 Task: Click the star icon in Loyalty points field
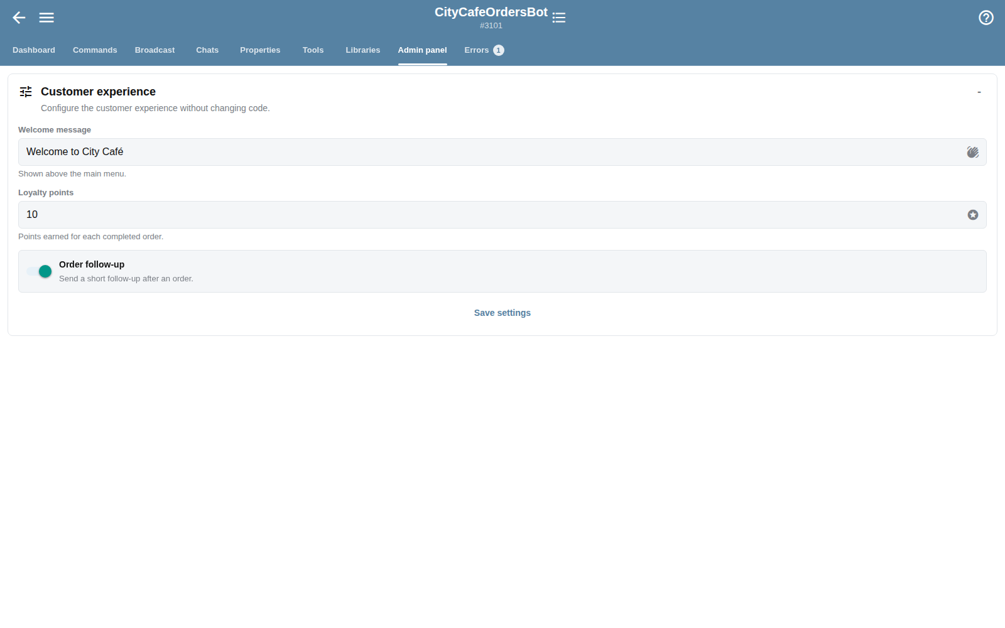973,215
